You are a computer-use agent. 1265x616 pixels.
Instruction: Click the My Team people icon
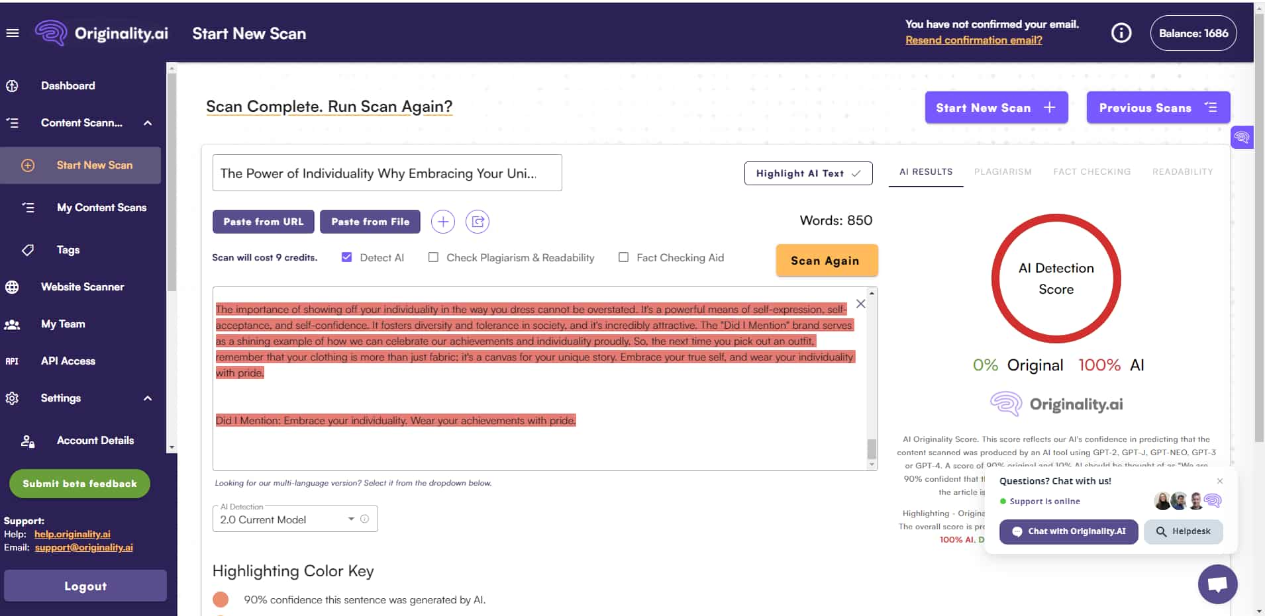pyautogui.click(x=12, y=324)
